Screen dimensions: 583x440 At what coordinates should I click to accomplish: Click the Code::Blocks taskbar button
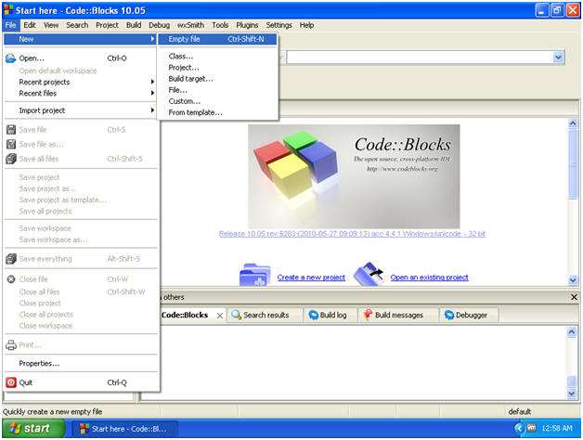pyautogui.click(x=124, y=429)
